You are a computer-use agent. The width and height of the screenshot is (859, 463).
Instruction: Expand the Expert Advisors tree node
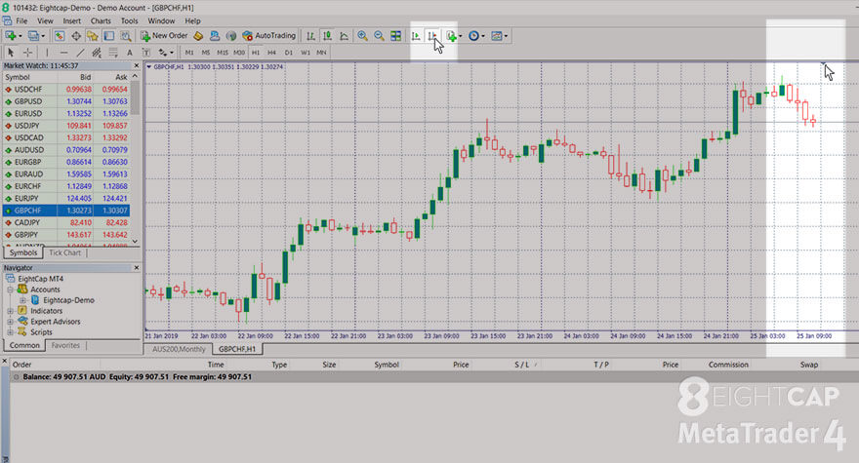(10, 322)
